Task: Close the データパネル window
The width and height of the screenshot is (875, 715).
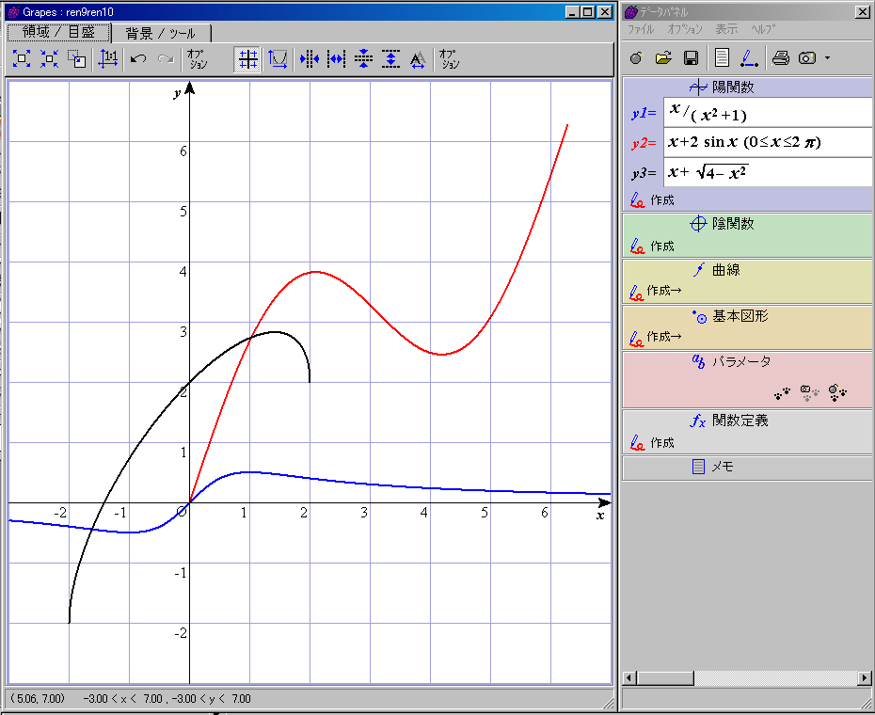Action: tap(863, 11)
